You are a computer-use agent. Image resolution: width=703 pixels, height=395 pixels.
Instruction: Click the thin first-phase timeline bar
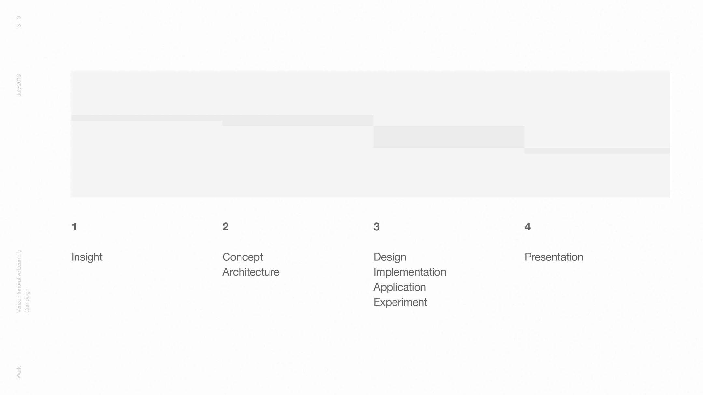(x=146, y=118)
